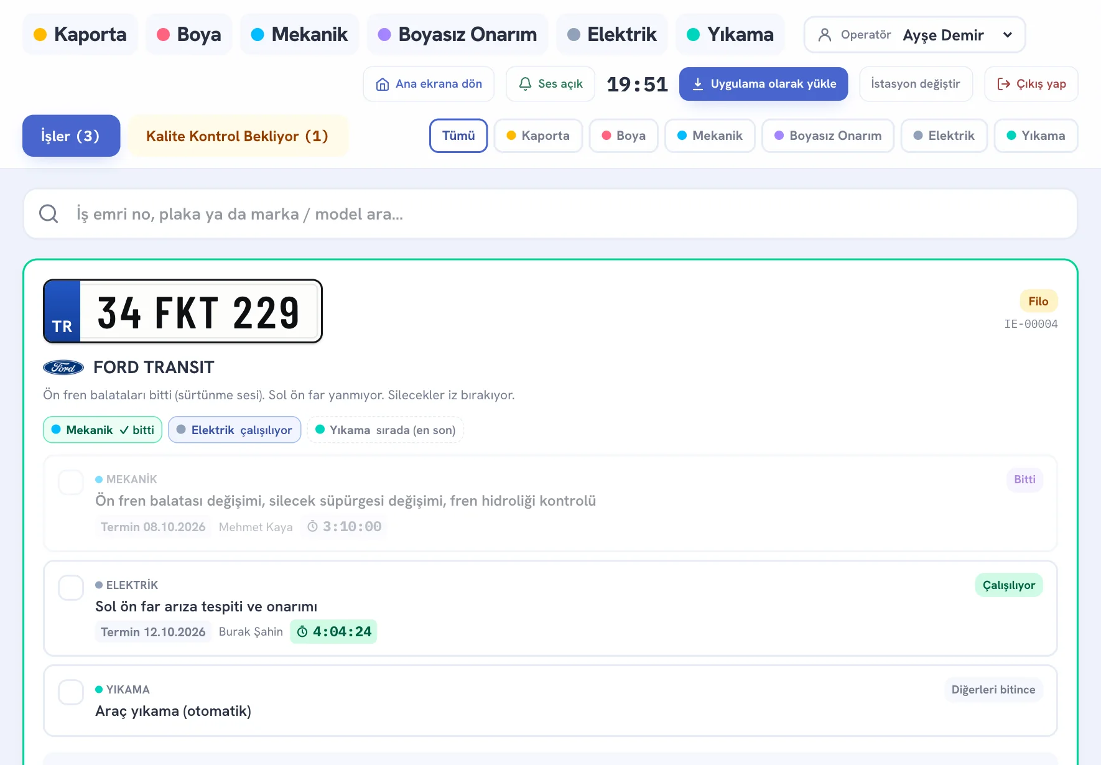Click the Bitti status badge

tap(1024, 480)
